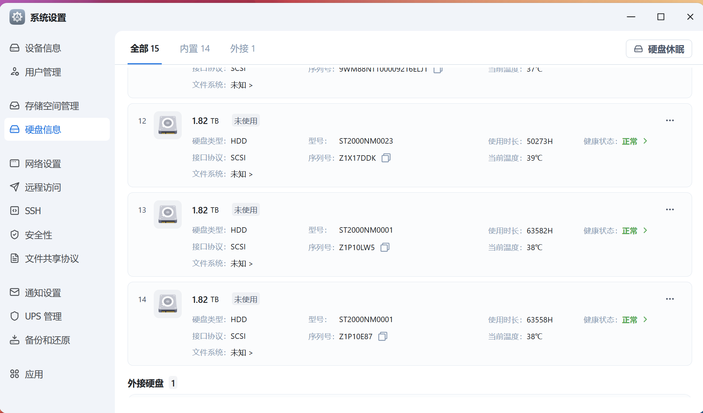Open more options for disk 13

point(670,210)
